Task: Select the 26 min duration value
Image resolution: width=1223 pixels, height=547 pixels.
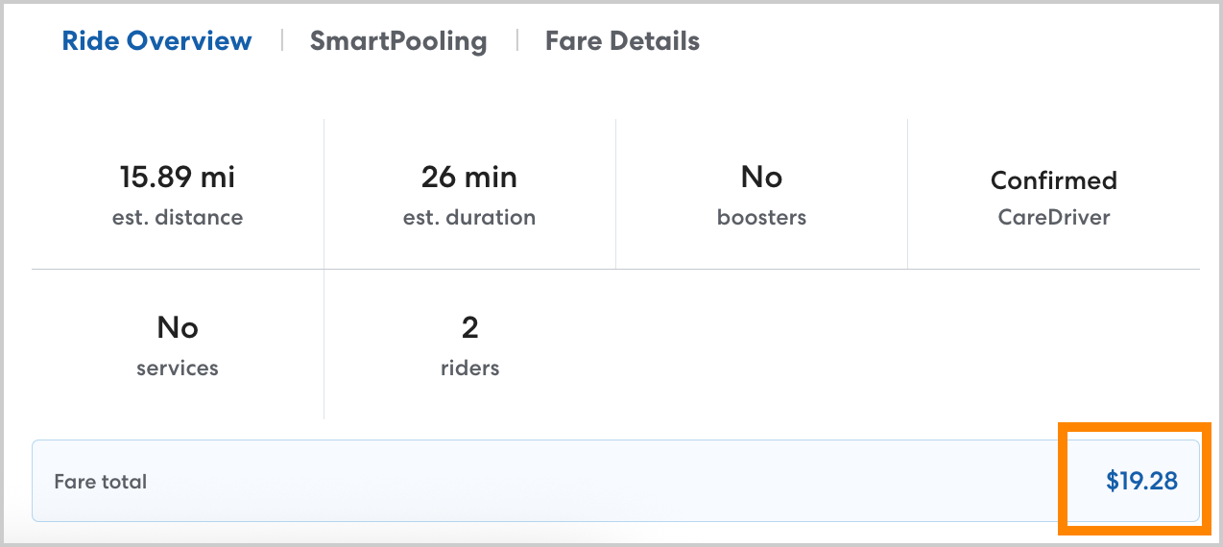Action: click(x=469, y=178)
